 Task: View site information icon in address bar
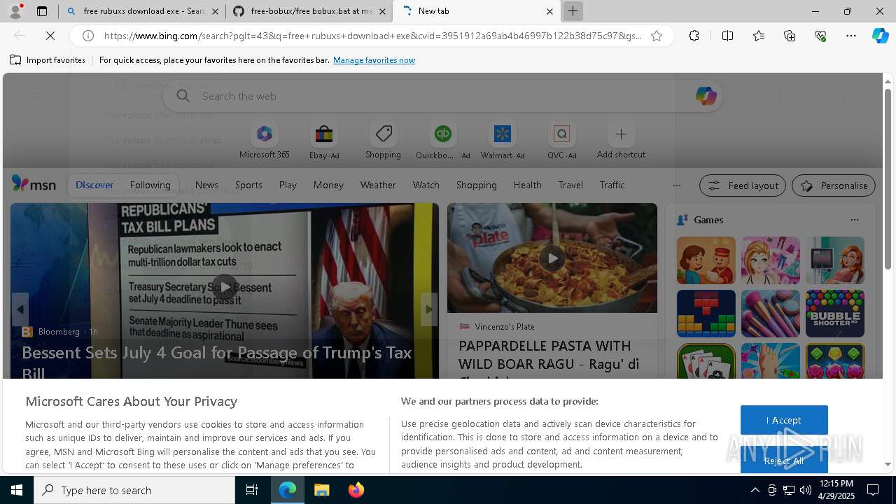coord(88,36)
